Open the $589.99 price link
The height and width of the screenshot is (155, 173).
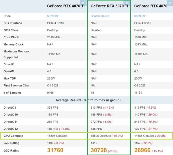point(140,16)
